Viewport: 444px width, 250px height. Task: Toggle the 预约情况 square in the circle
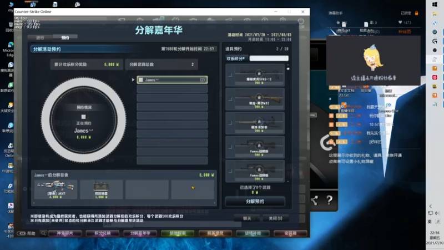click(x=84, y=117)
